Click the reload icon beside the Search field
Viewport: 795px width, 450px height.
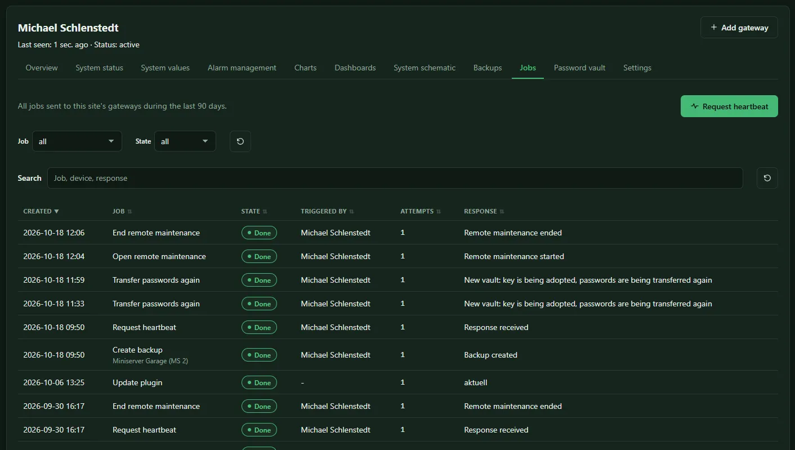click(x=767, y=178)
